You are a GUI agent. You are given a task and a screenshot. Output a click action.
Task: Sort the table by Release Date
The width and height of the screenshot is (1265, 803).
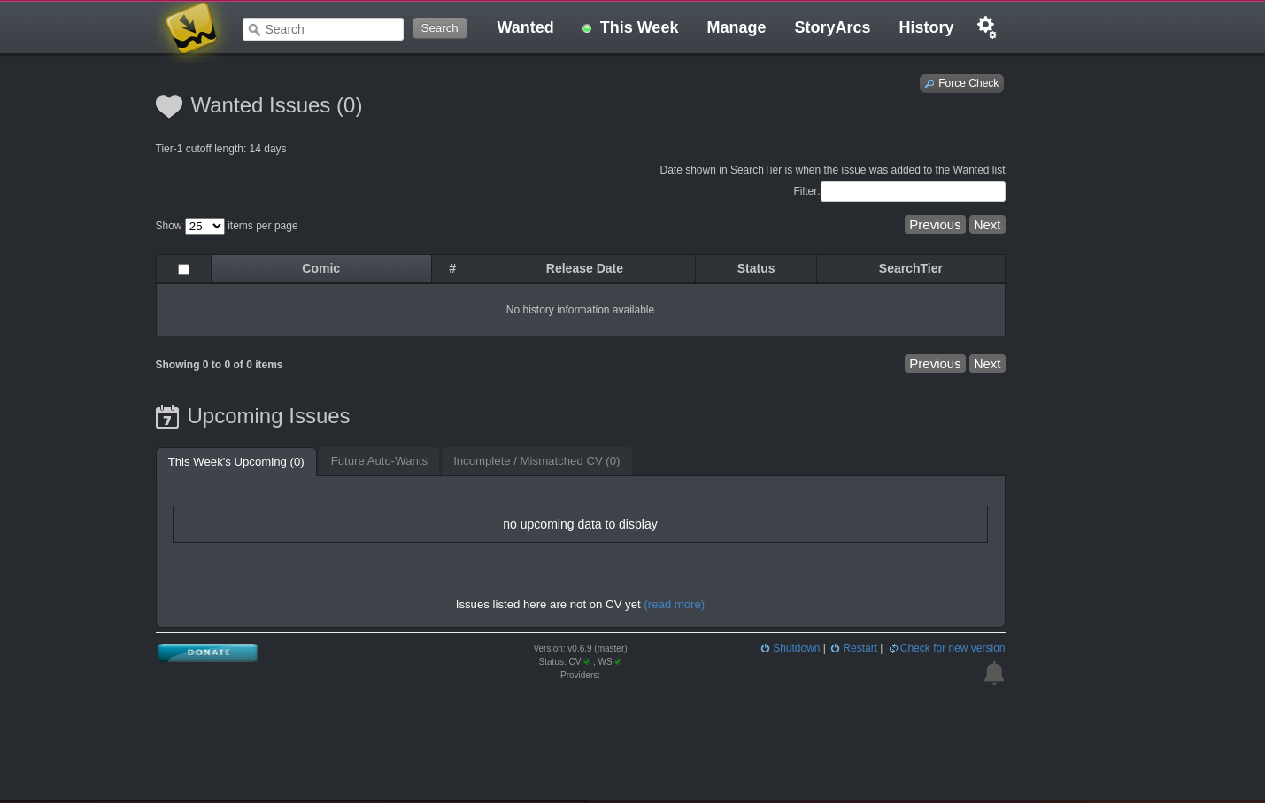click(x=584, y=268)
